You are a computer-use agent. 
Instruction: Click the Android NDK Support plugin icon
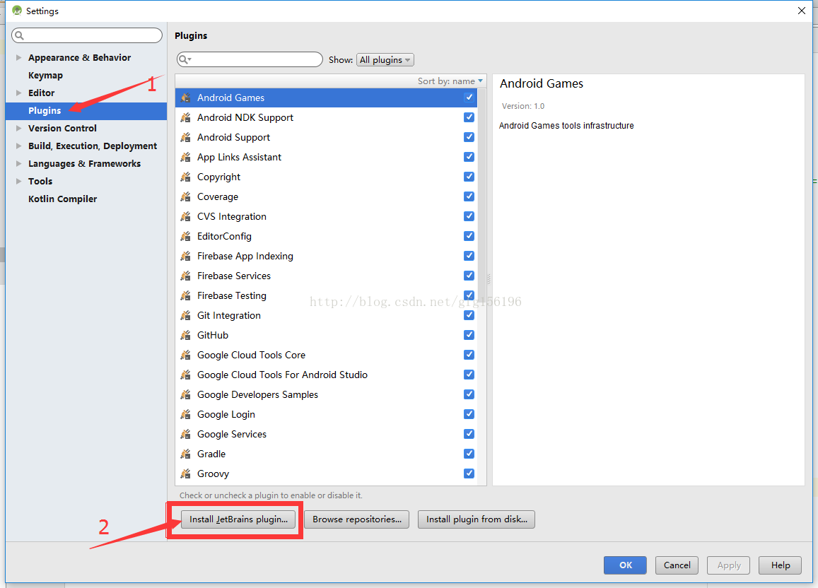(185, 117)
